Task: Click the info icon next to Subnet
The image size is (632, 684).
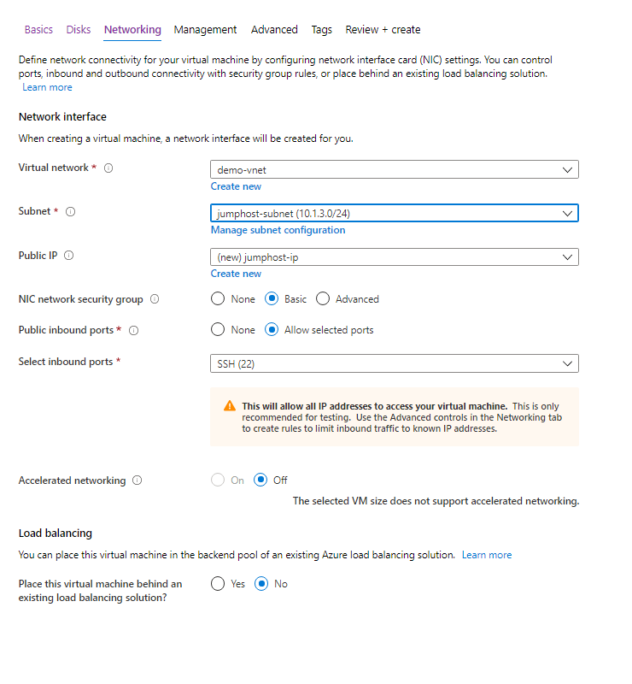Action: [x=70, y=212]
